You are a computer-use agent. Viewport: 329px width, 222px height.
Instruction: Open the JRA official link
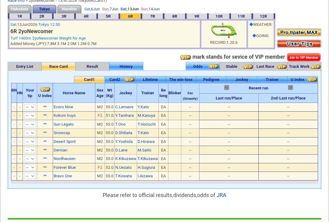(221, 195)
